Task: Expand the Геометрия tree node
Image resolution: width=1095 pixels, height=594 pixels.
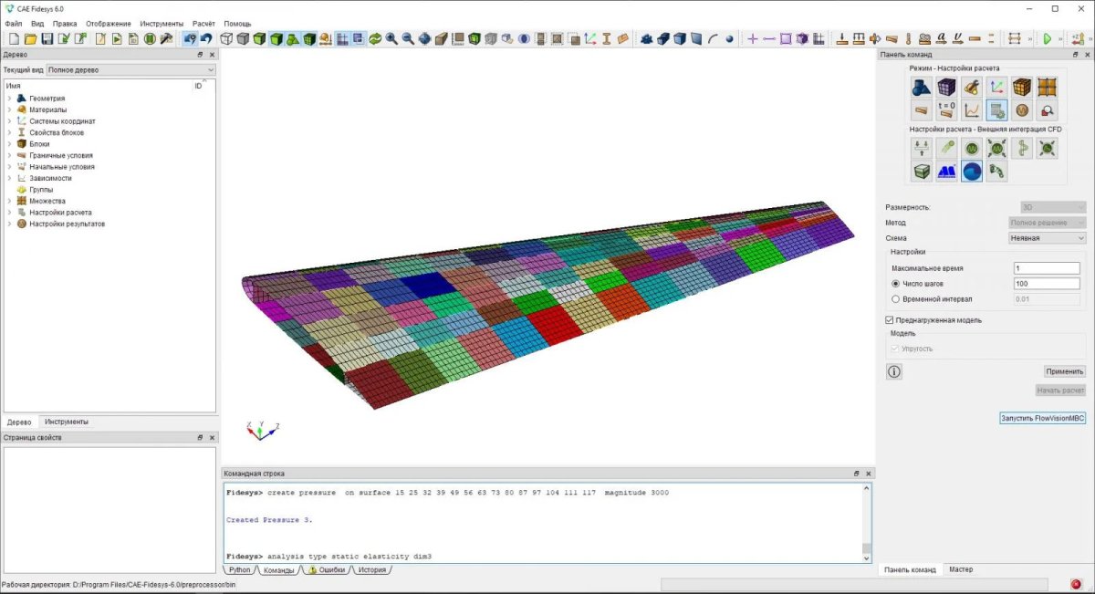Action: click(10, 99)
